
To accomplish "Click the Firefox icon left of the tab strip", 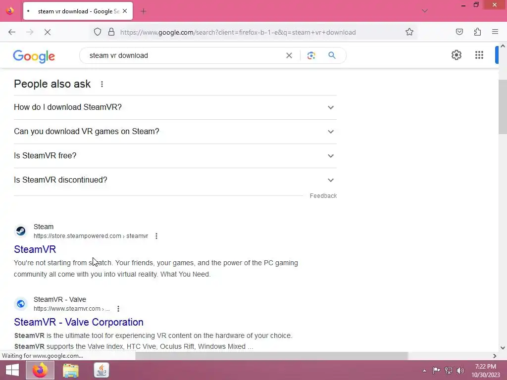I will [10, 11].
